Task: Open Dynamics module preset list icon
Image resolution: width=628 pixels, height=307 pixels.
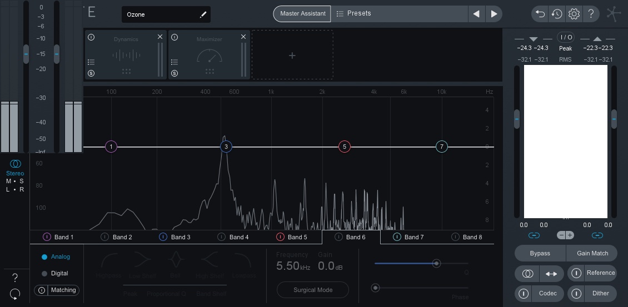Action: pos(91,62)
